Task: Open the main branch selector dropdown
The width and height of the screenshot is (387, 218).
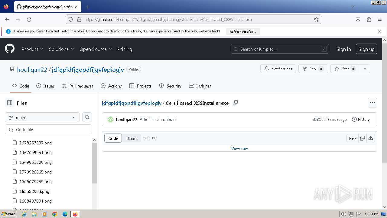Action: [x=42, y=117]
